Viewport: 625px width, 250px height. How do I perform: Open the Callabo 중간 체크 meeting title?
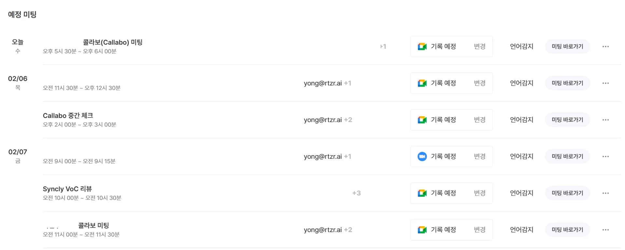tap(68, 116)
